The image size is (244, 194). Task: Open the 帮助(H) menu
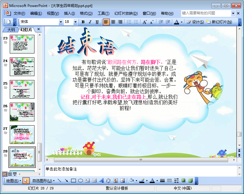point(167,13)
